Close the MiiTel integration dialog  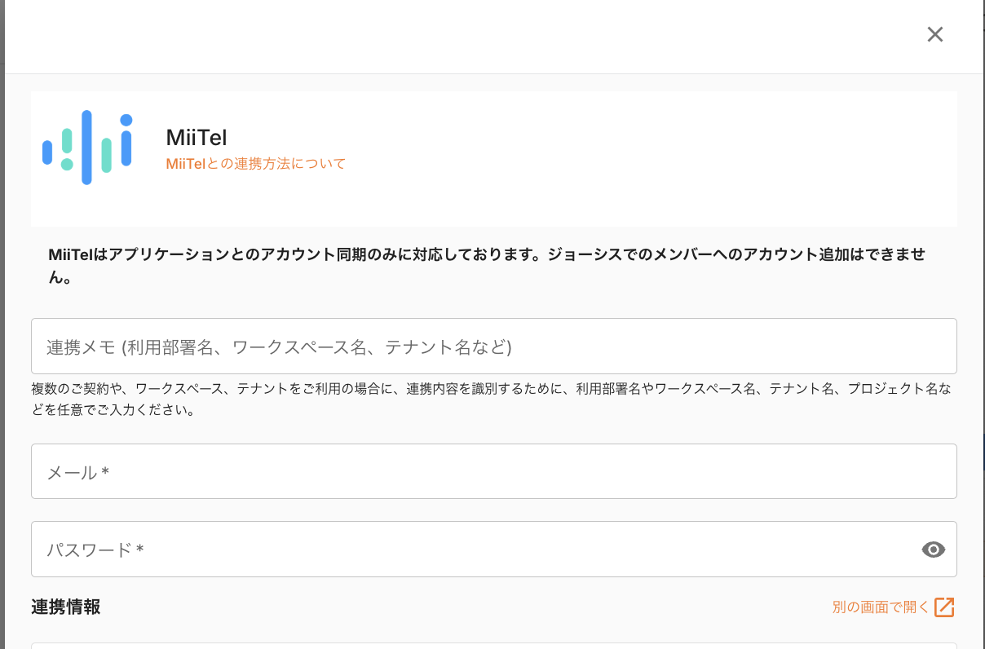pos(934,34)
